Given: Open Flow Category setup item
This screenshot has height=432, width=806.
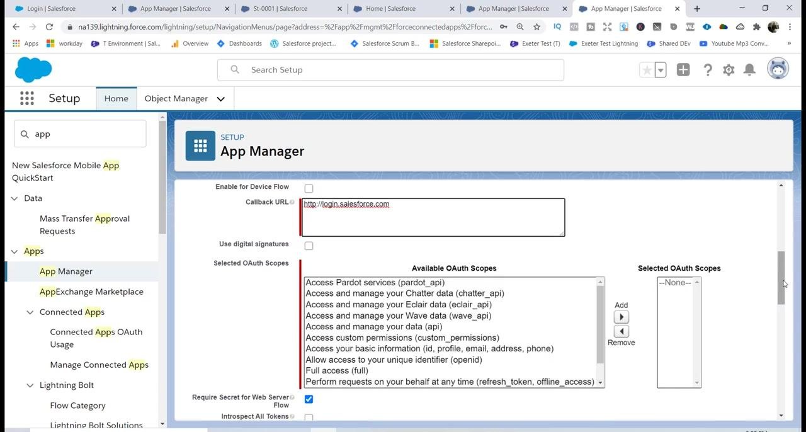Looking at the screenshot, I should [78, 406].
